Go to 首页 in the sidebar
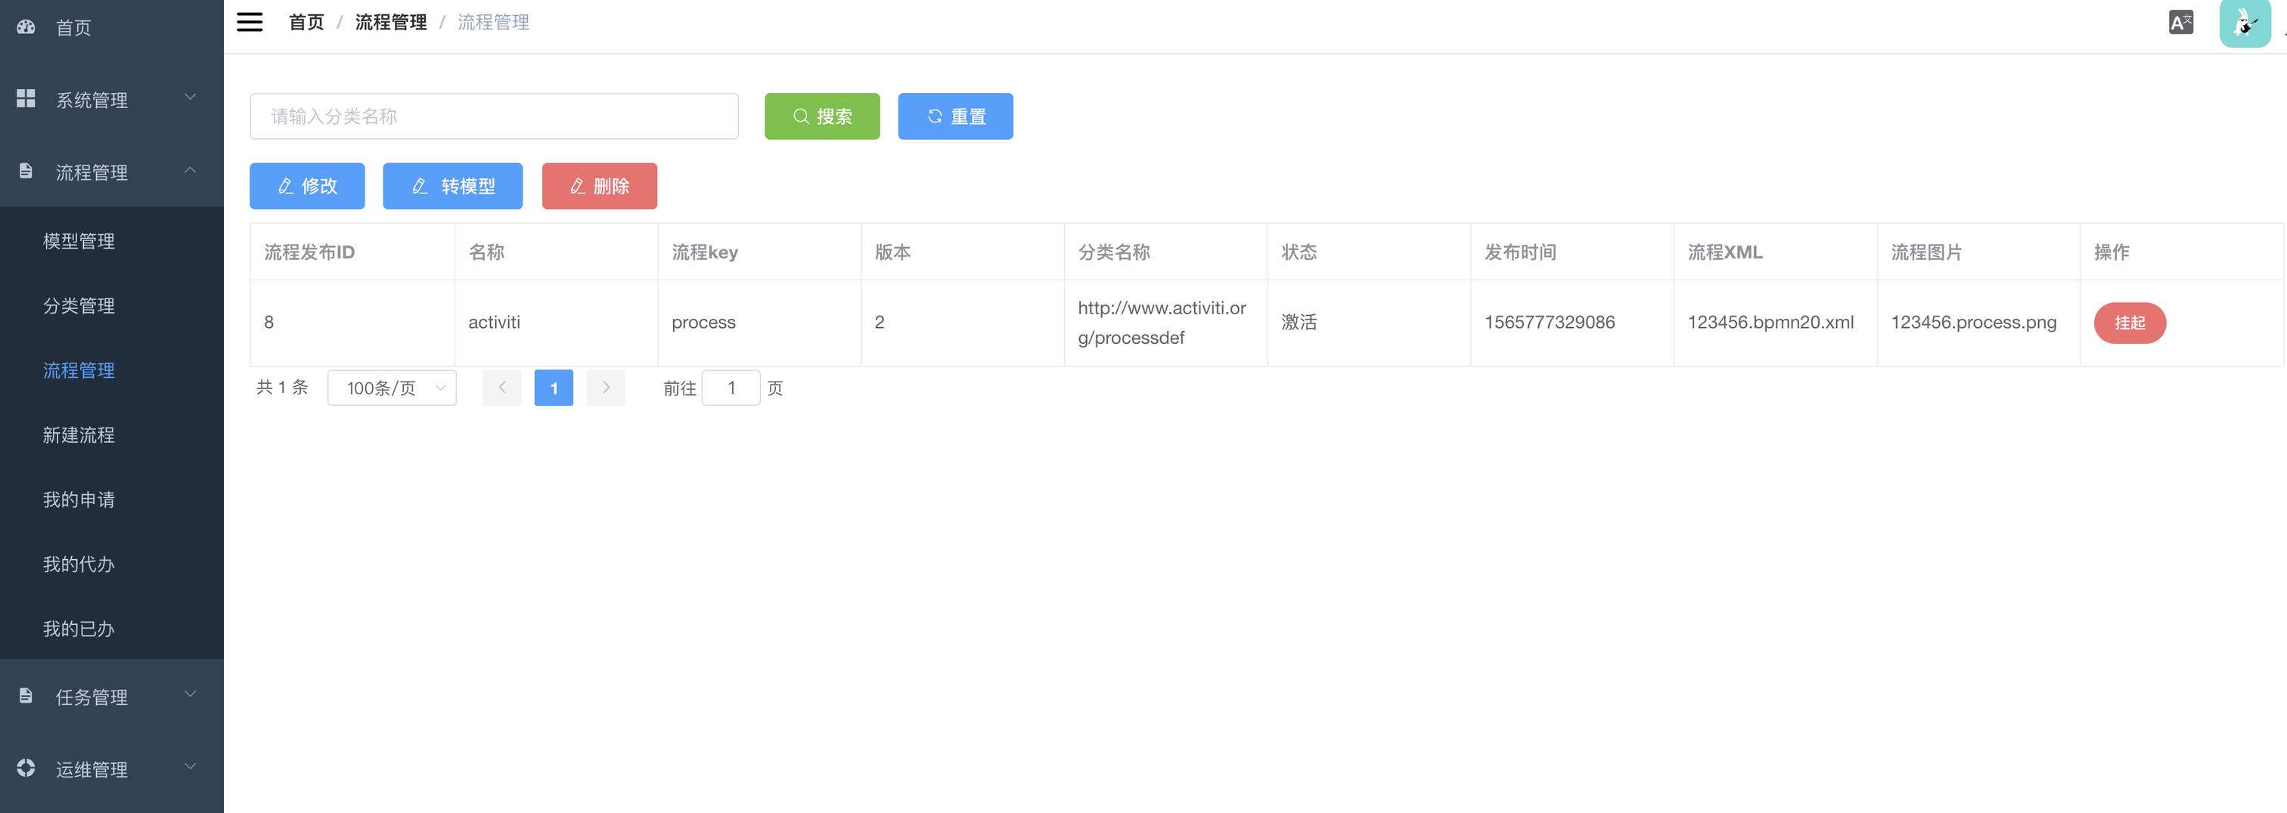The height and width of the screenshot is (813, 2287). pos(112,27)
